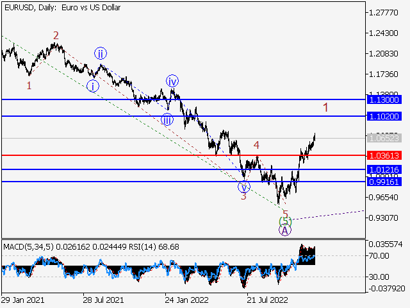Select the blue 0.99161 price level label

tap(384, 182)
